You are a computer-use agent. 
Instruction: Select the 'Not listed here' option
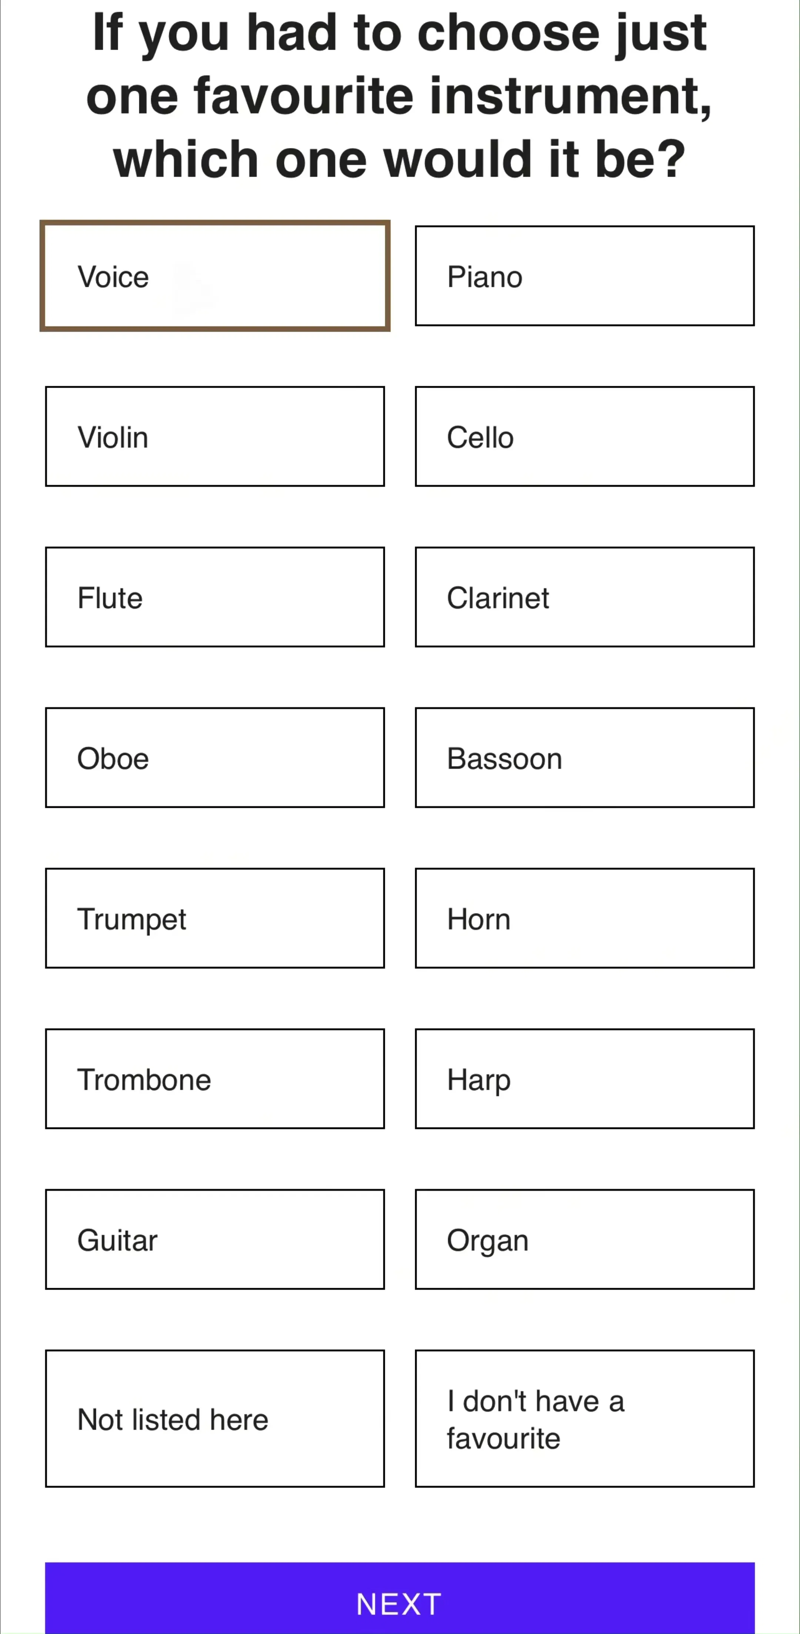point(214,1419)
